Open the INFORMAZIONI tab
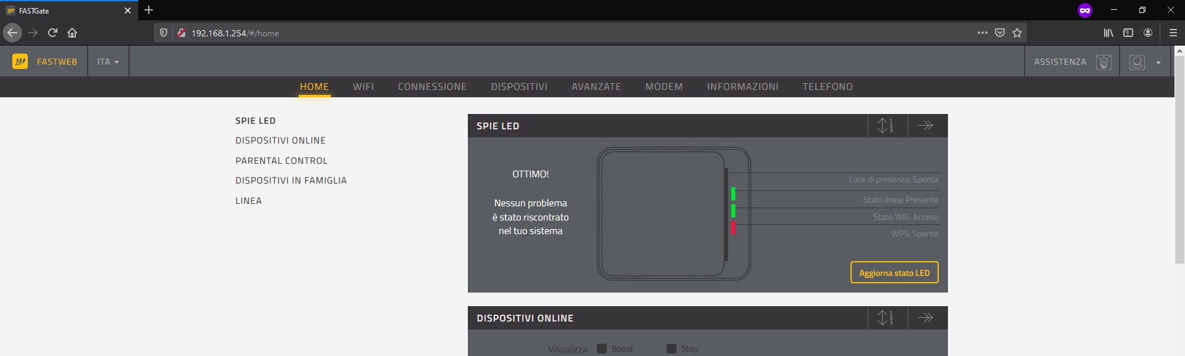Screen dimensions: 1185x356 click(x=742, y=87)
